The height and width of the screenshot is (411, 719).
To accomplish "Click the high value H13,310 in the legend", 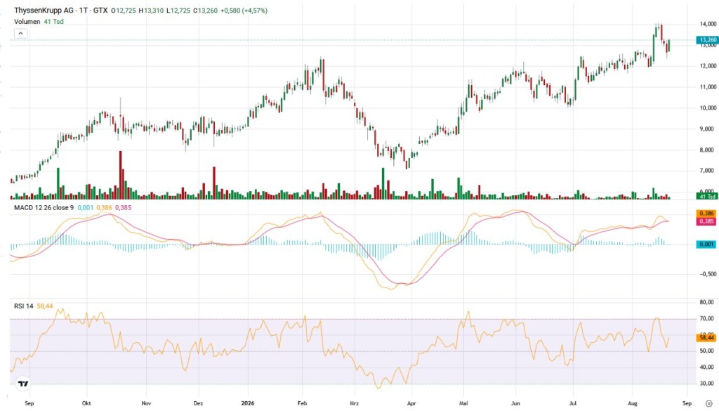I will coord(151,11).
